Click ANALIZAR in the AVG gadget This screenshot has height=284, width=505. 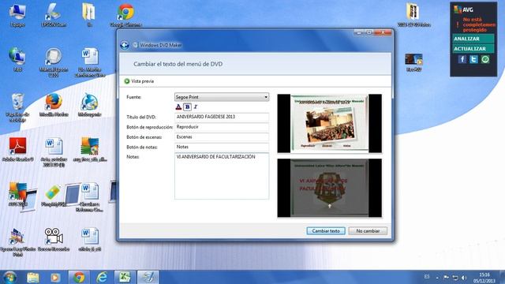point(473,39)
